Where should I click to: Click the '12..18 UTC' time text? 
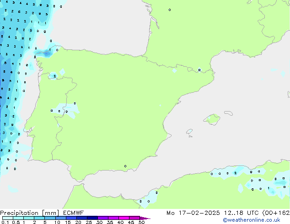[x=242, y=213]
